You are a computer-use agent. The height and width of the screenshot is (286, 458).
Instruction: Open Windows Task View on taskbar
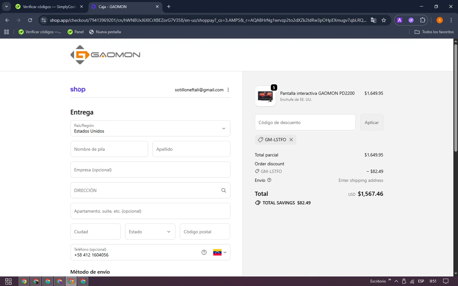(9, 281)
